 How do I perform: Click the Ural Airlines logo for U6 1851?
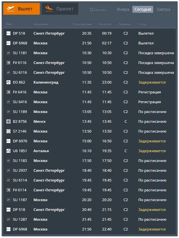coord(8,151)
